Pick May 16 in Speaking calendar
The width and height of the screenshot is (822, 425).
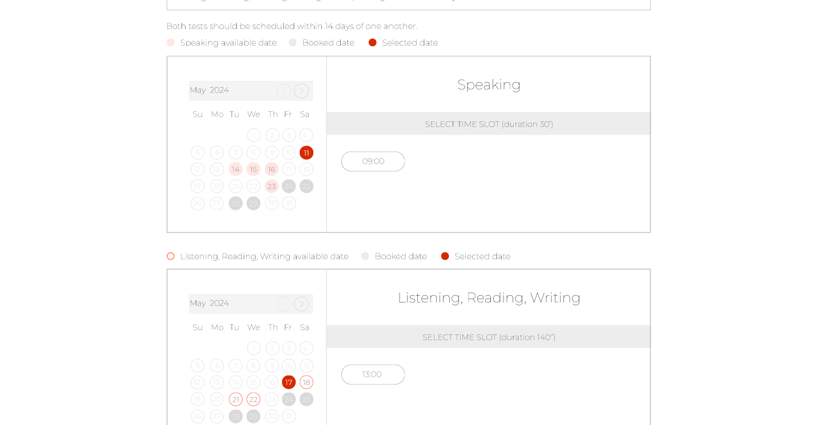click(272, 169)
